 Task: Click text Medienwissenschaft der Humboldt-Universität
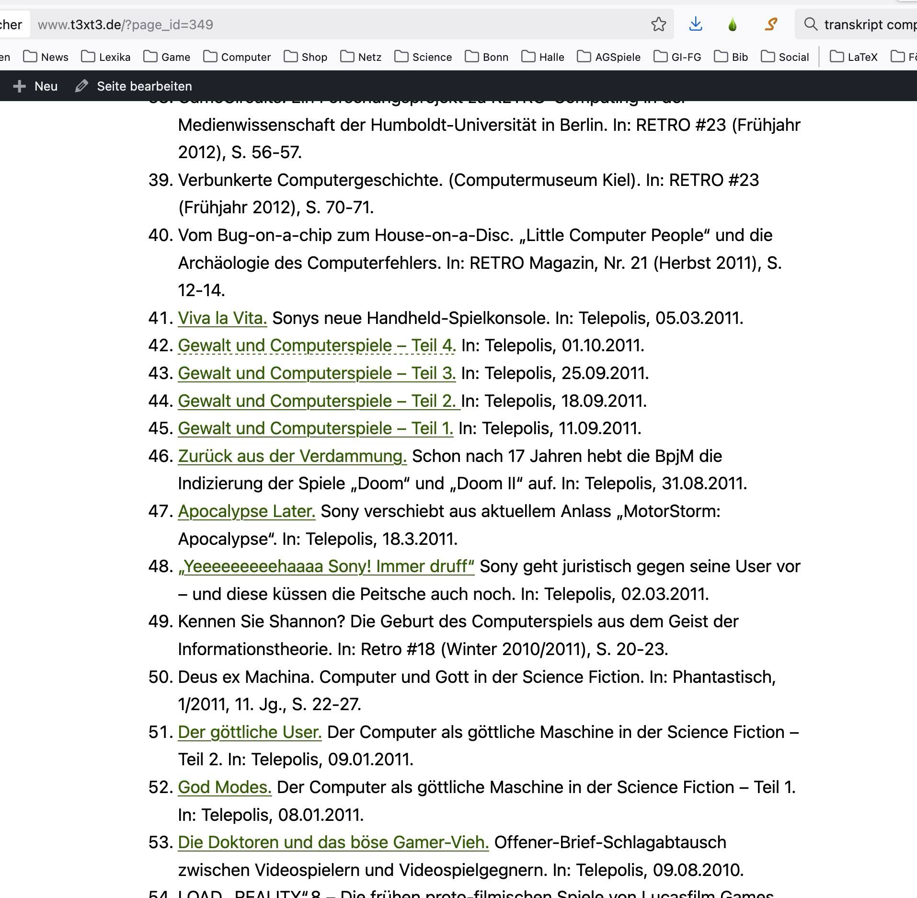pyautogui.click(x=357, y=125)
